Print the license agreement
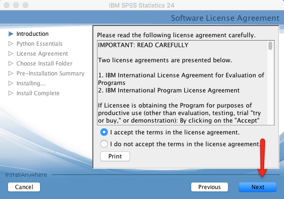Screen dimensions: 284x199 pos(115,157)
